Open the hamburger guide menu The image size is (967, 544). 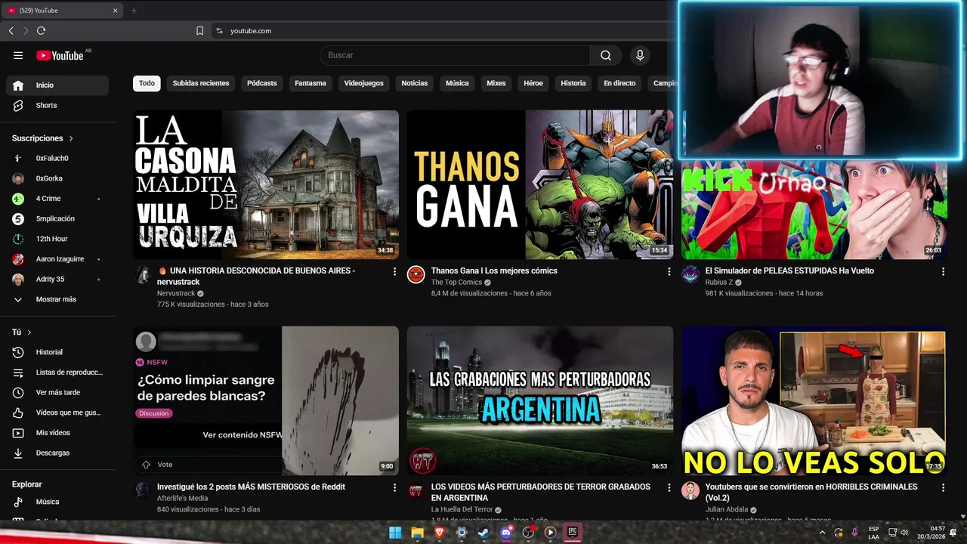[18, 55]
